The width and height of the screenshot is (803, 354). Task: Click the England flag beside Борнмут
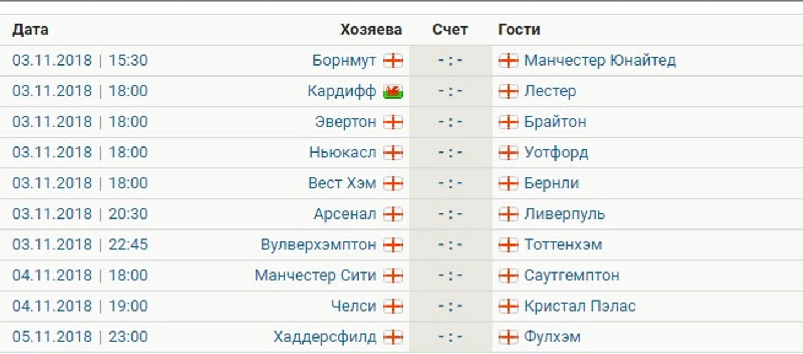click(x=393, y=61)
